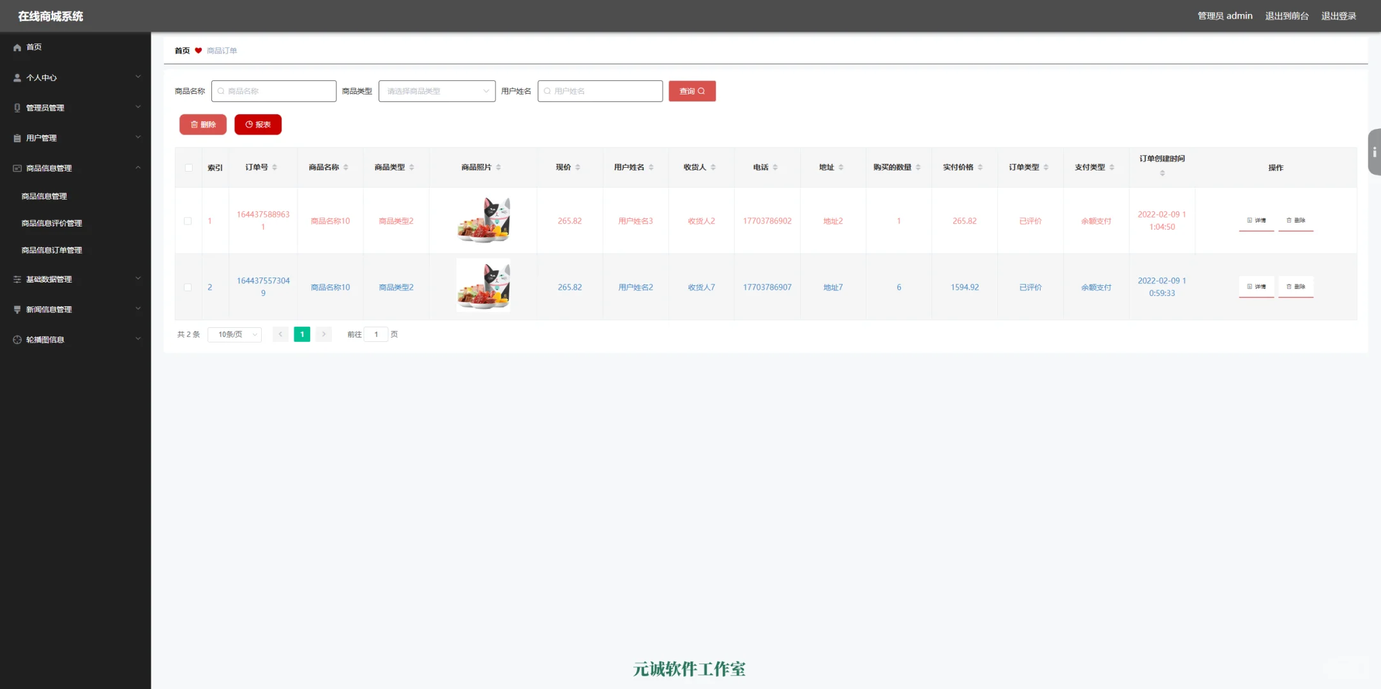This screenshot has height=689, width=1381.
Task: Click the next page arrow
Action: point(324,334)
